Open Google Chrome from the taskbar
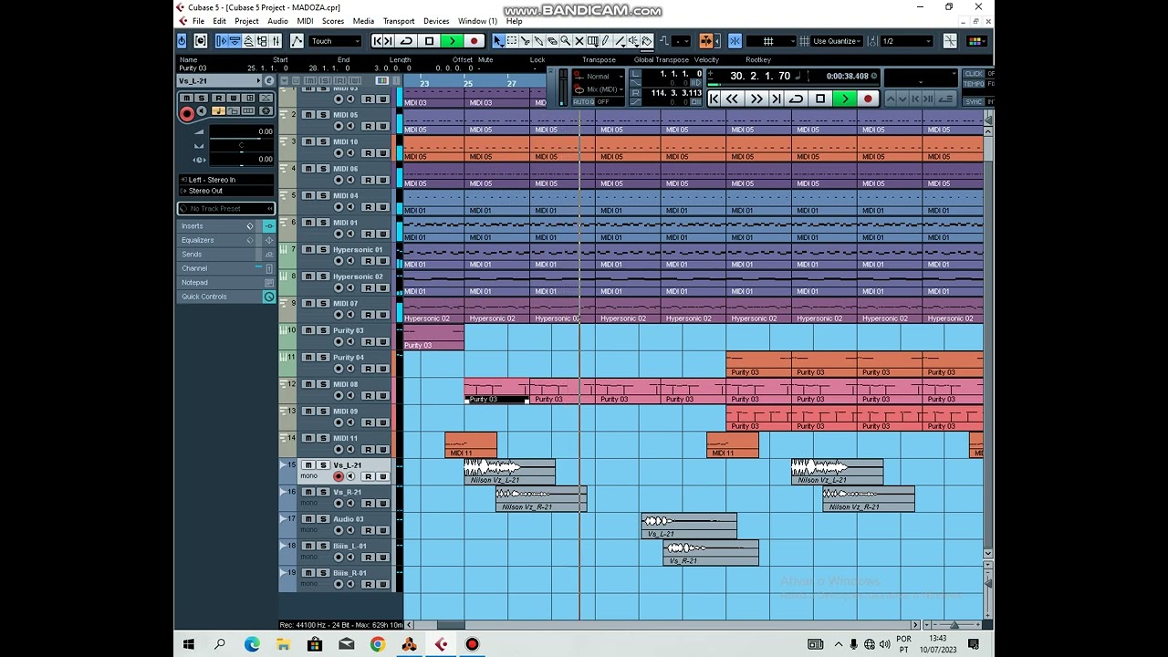Image resolution: width=1168 pixels, height=657 pixels. pos(377,644)
